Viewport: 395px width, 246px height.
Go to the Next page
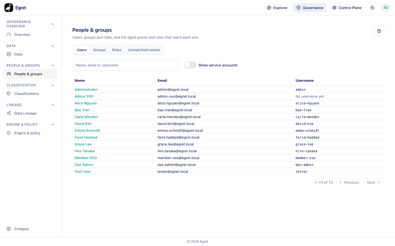tap(374, 182)
